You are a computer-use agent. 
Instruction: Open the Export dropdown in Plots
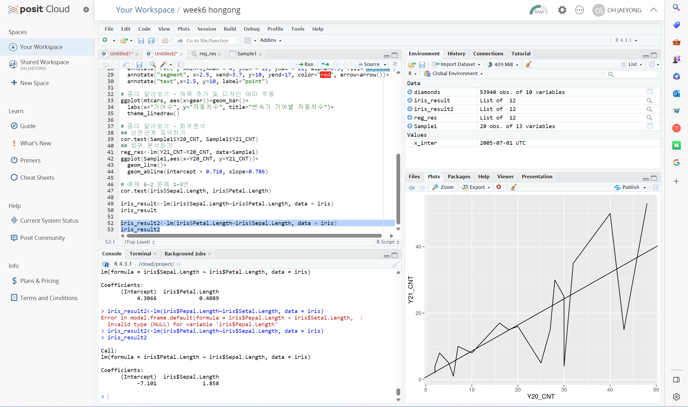pyautogui.click(x=477, y=187)
